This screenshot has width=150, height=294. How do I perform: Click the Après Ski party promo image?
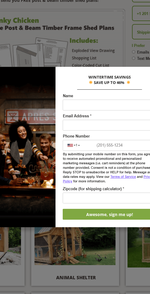[x=28, y=147]
